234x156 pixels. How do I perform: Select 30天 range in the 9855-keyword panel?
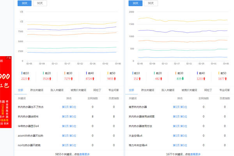click(24, 3)
